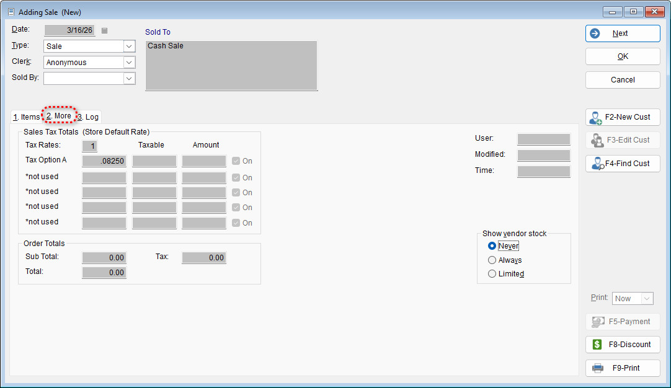Click the Tax Option A rate field

pos(104,161)
